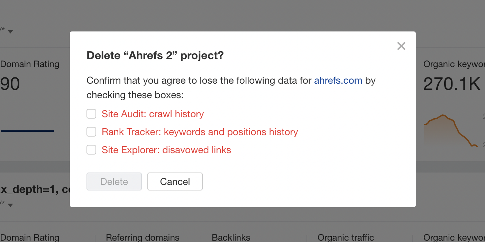Image resolution: width=485 pixels, height=242 pixels.
Task: Click the dark blue Domain Rating trend line
Action: [27, 131]
